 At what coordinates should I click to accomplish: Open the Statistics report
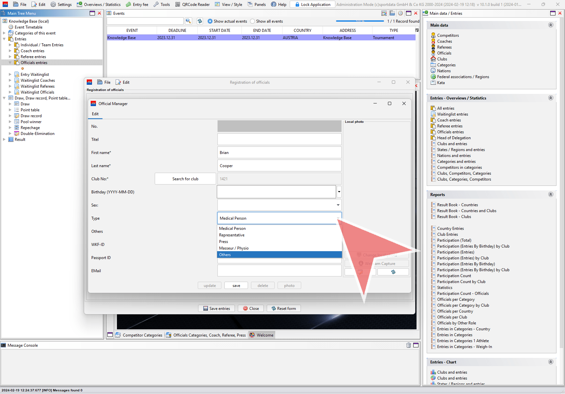click(x=444, y=288)
